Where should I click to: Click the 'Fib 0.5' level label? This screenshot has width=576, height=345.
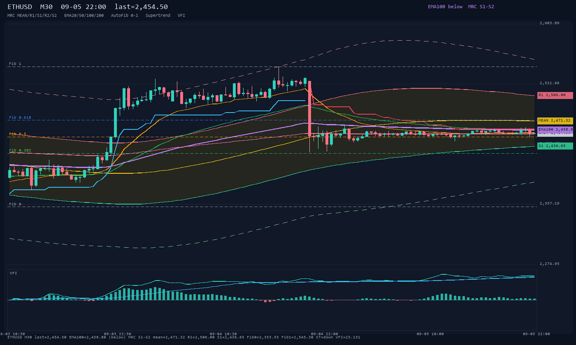[x=18, y=134]
